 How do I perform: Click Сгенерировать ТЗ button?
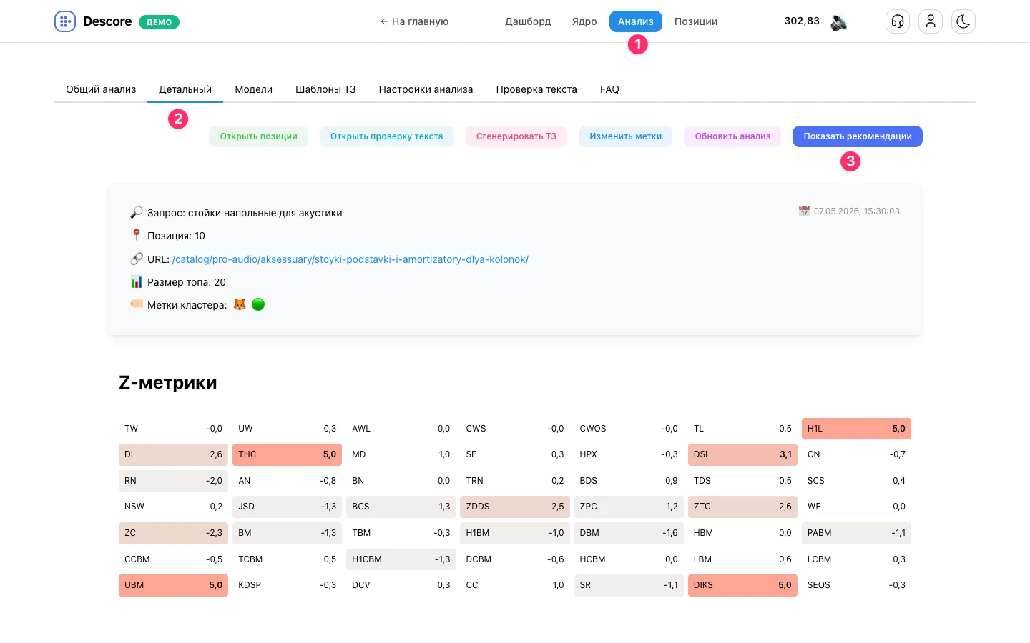(x=516, y=136)
